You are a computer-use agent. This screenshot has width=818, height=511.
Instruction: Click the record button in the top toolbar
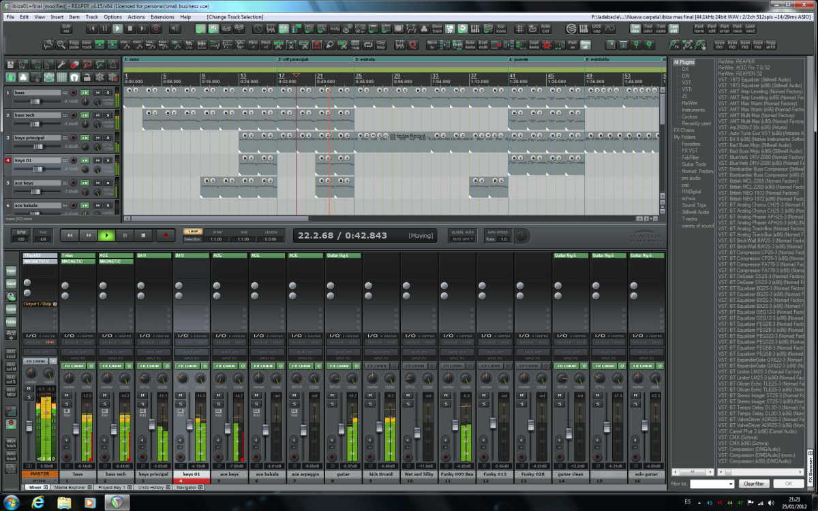coord(156,29)
